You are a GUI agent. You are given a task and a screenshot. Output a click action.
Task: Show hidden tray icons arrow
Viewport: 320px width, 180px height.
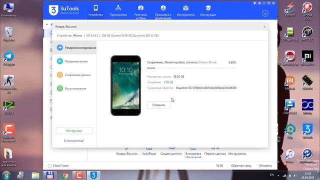tap(278, 175)
